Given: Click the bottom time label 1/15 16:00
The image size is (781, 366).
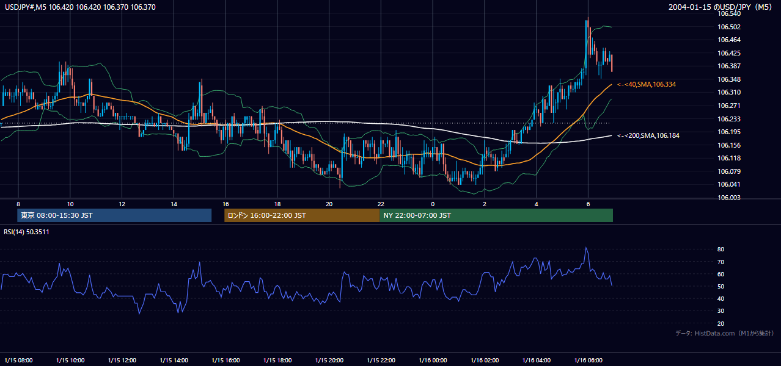Looking at the screenshot, I should pyautogui.click(x=226, y=360).
